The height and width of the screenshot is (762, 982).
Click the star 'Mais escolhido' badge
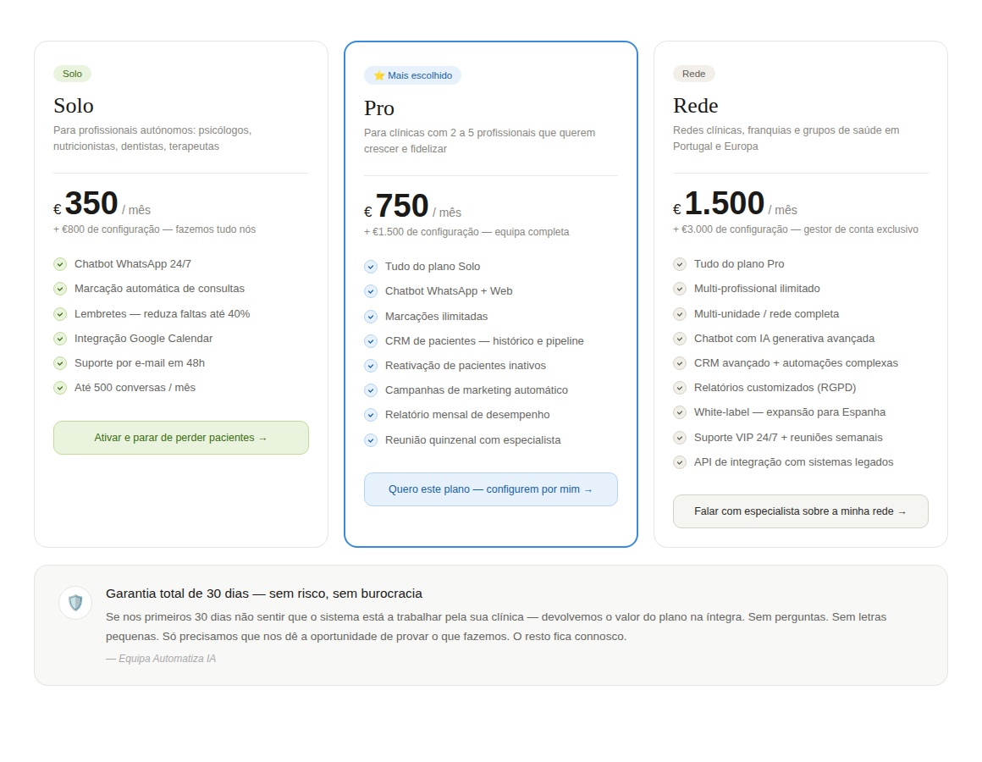412,75
